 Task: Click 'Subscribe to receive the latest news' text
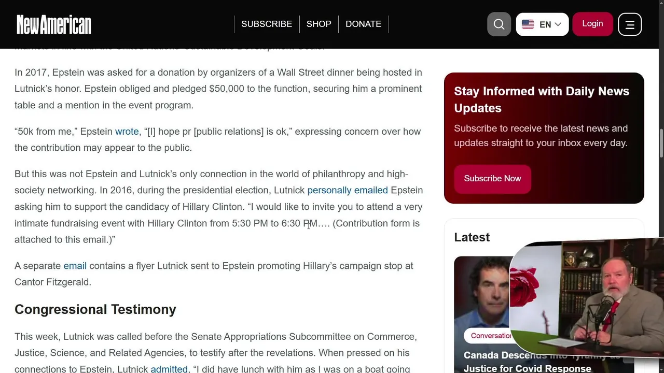point(541,136)
